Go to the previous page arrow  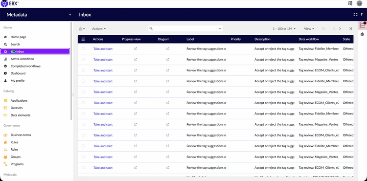click(334, 28)
